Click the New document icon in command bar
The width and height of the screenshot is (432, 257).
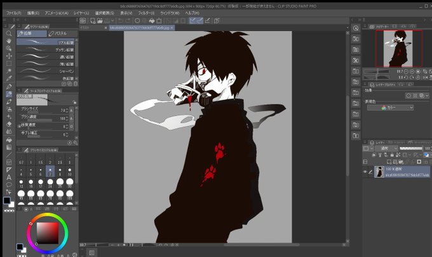pos(93,21)
